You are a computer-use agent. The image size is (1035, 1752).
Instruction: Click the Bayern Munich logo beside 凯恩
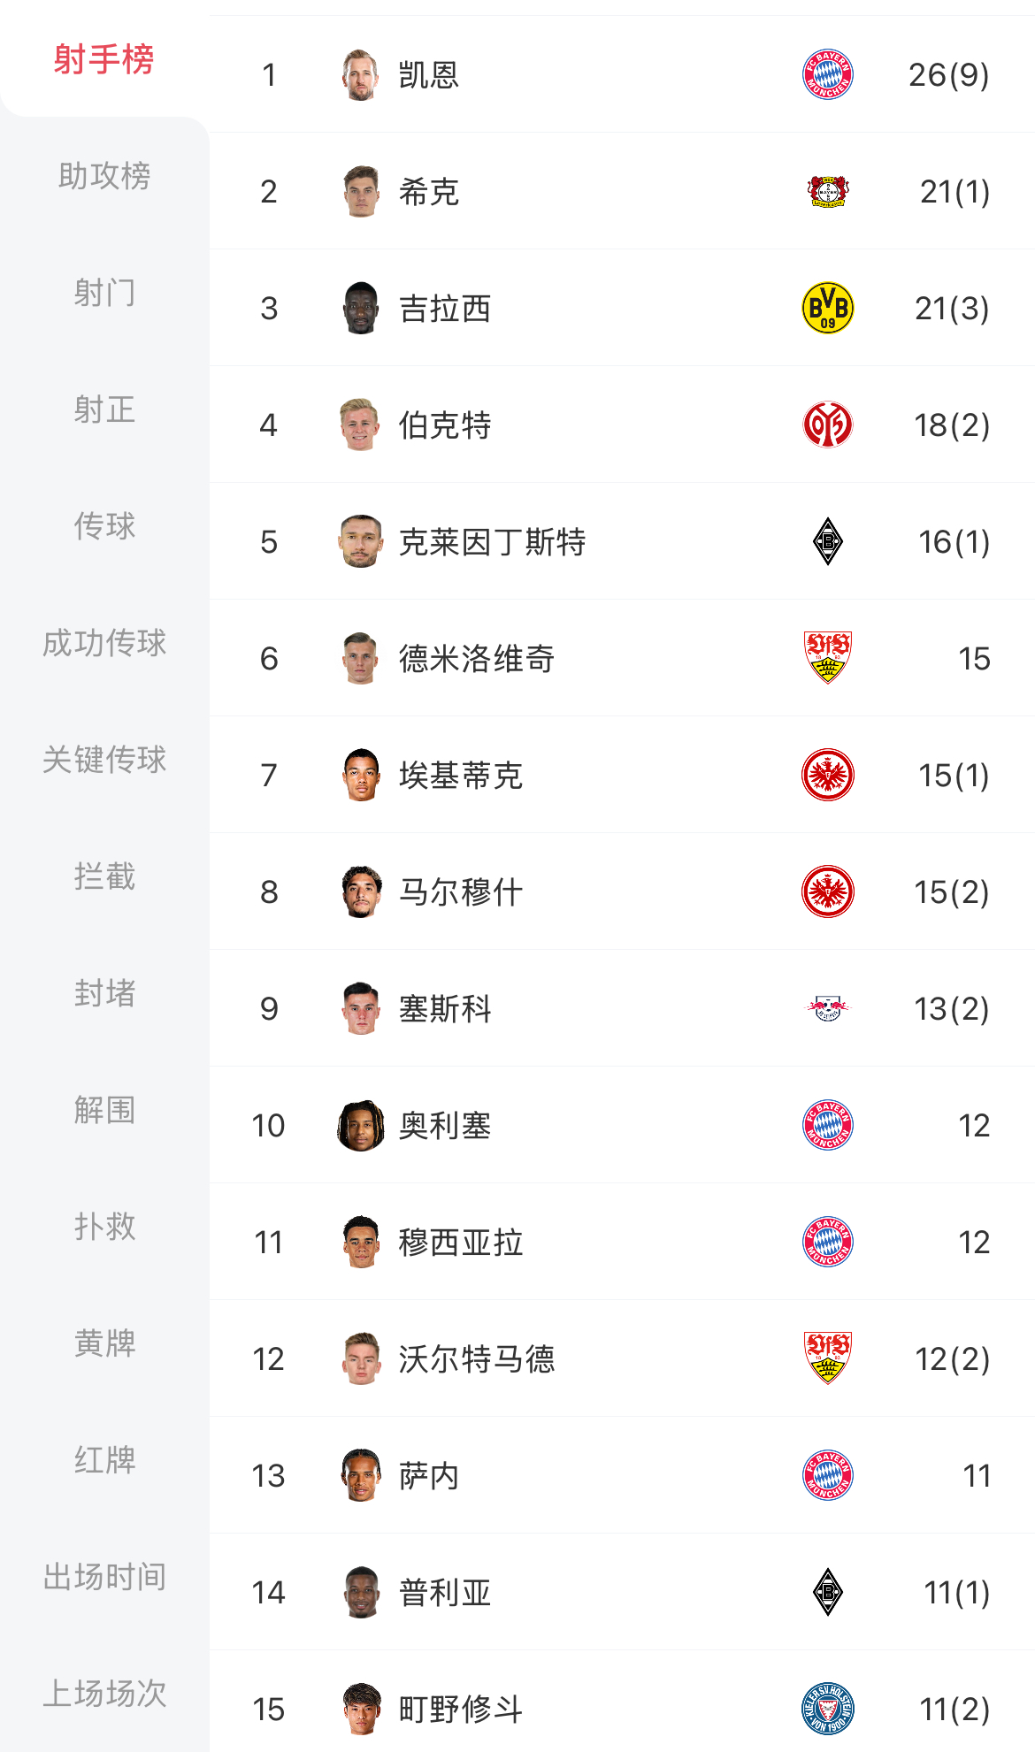click(827, 74)
